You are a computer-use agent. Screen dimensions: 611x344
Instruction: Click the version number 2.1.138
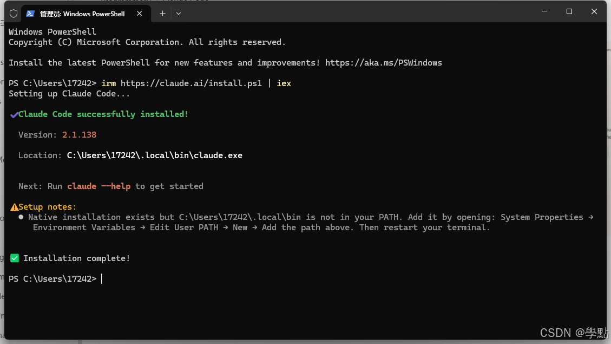pos(79,135)
